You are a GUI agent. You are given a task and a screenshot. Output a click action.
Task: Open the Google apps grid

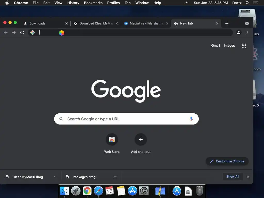click(x=244, y=45)
